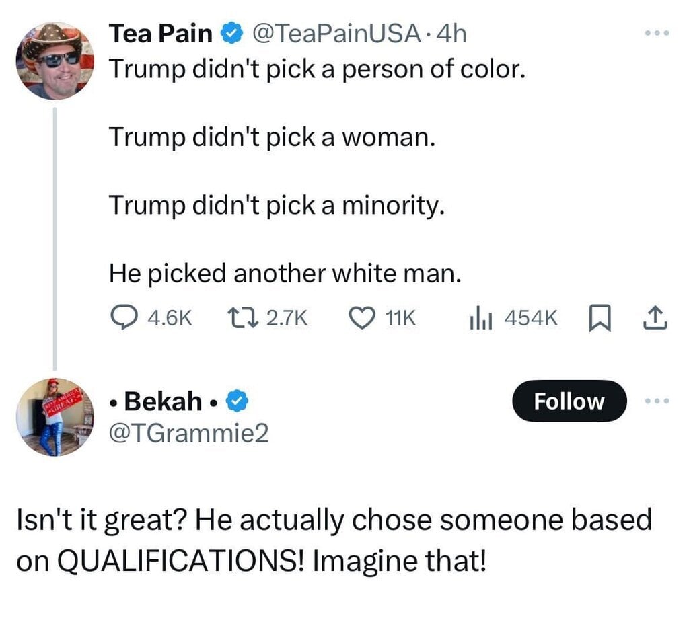Screen dimensions: 689x618
Task: Open more options on Tea Pain's tweet
Action: pyautogui.click(x=657, y=33)
